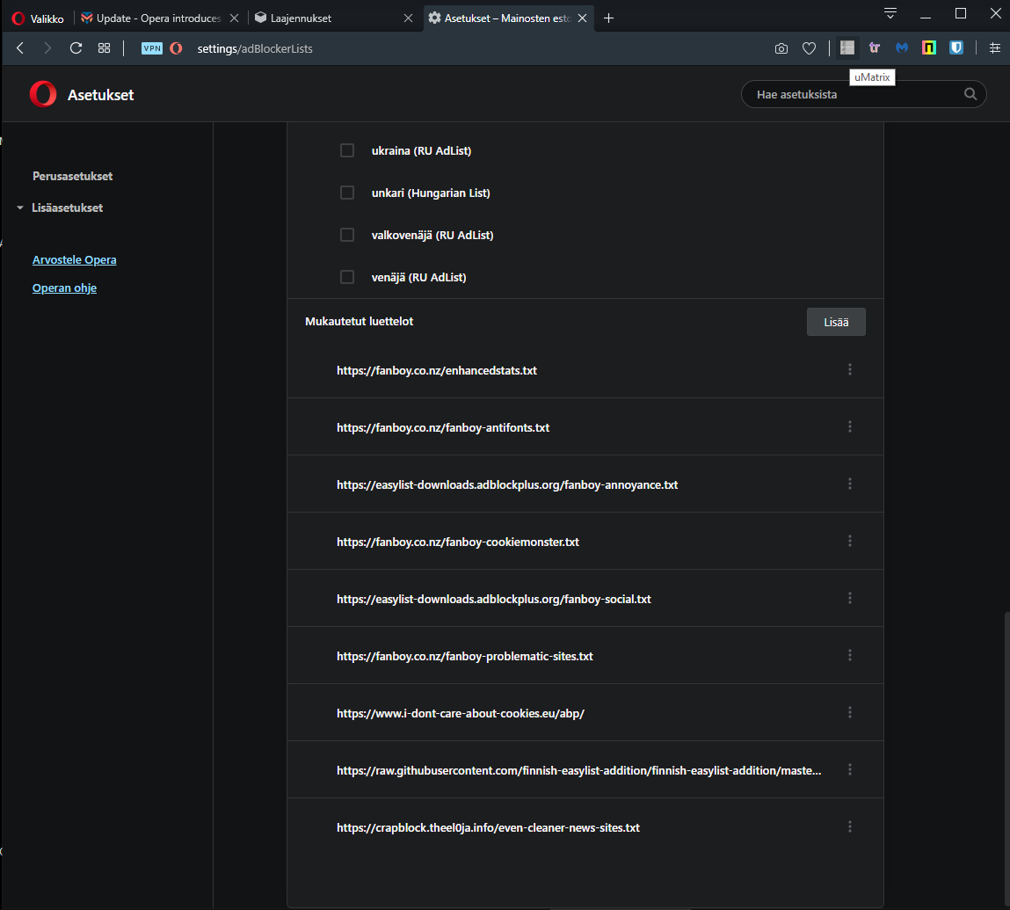
Task: Enable the ukraina (RU AdList) checkbox
Action: tap(347, 150)
